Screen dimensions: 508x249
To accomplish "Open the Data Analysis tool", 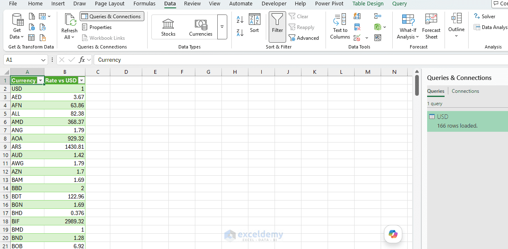I will (491, 27).
